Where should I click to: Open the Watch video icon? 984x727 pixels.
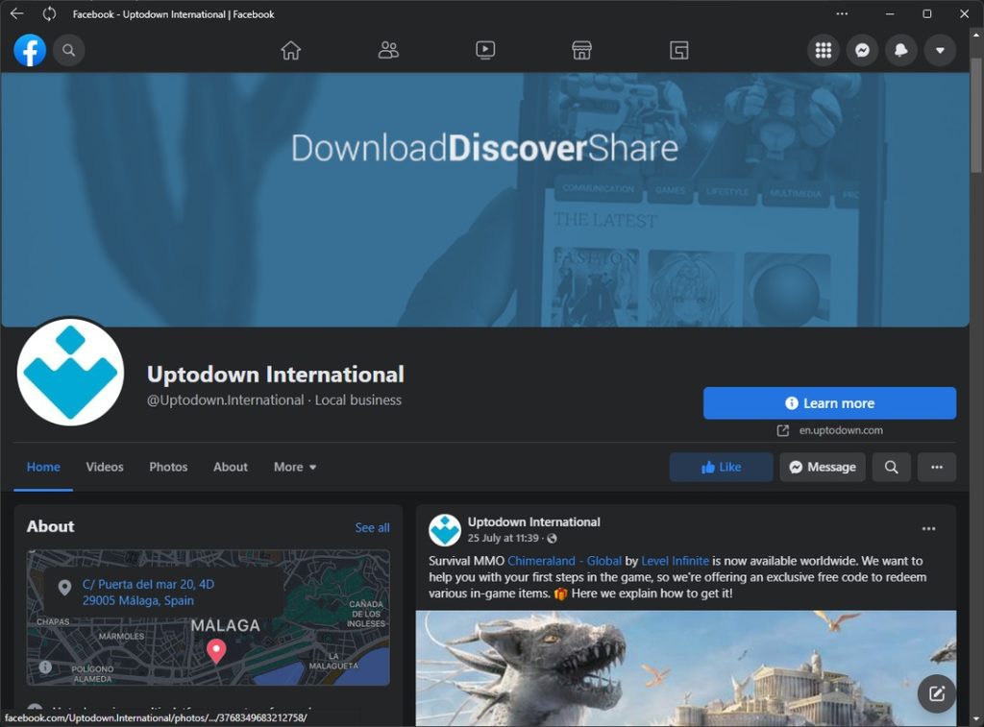[485, 50]
